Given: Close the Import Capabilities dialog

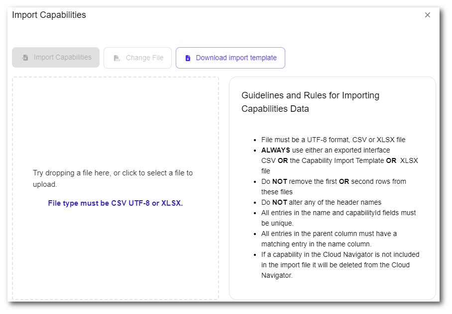Looking at the screenshot, I should coord(427,15).
